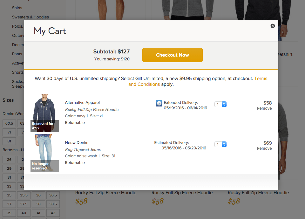Open the Shirts category in sidebar
The height and width of the screenshot is (219, 305).
pos(17,8)
